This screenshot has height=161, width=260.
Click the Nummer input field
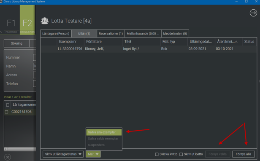[35, 57]
